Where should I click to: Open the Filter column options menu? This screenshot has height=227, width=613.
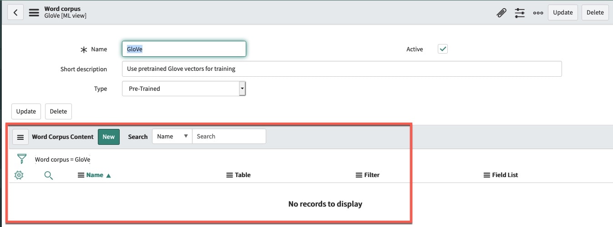tap(359, 175)
